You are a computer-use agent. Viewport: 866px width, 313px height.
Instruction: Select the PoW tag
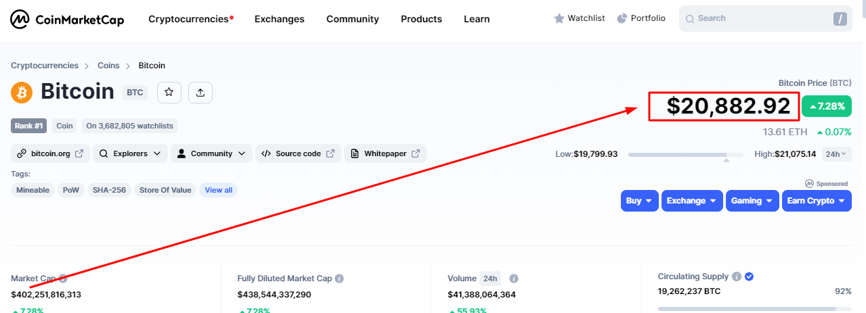click(x=71, y=190)
